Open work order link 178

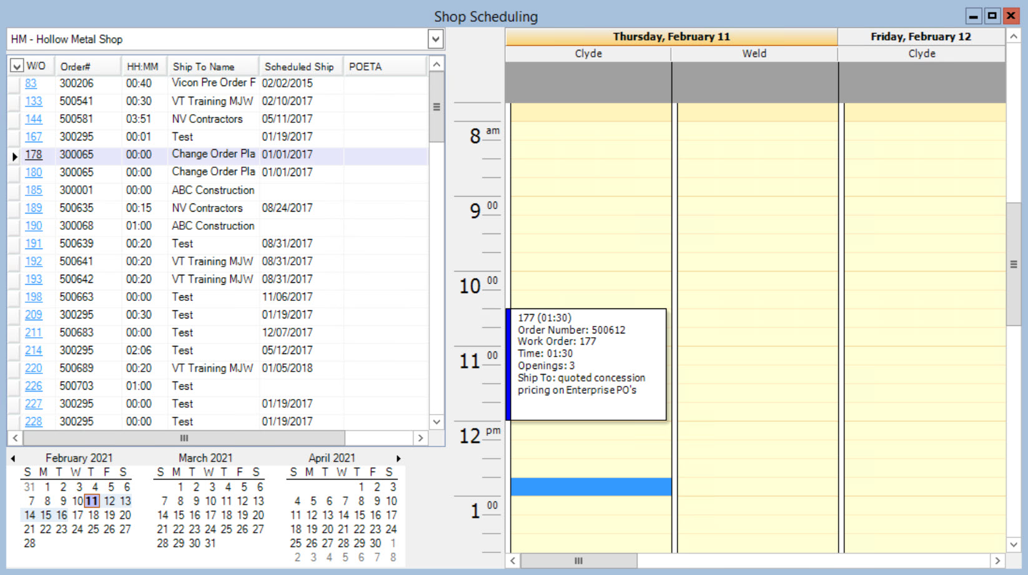tap(34, 154)
